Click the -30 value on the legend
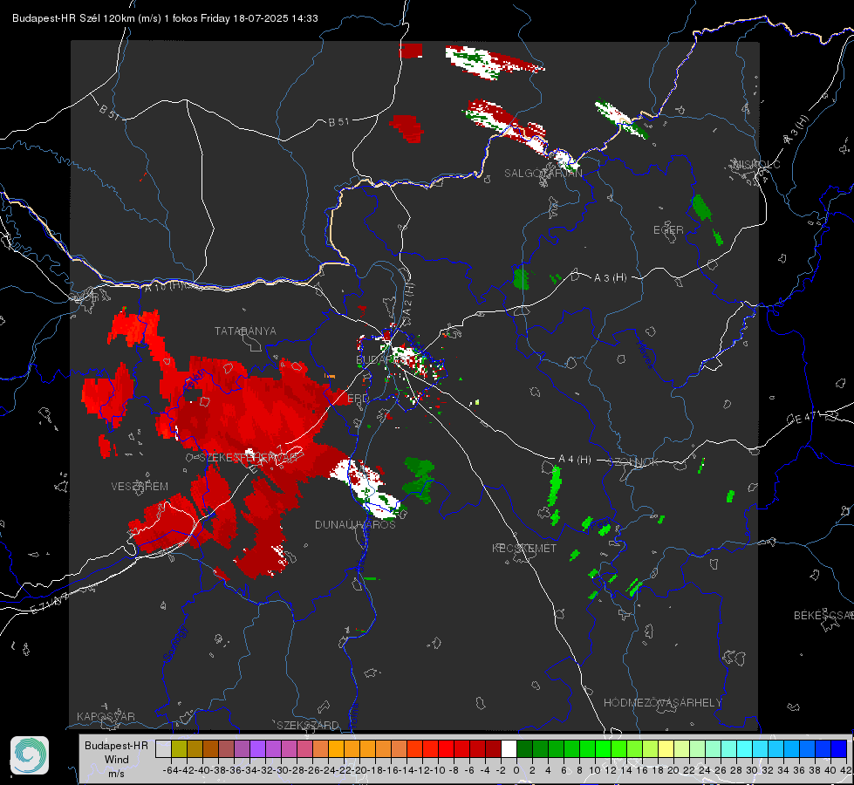 (x=281, y=770)
